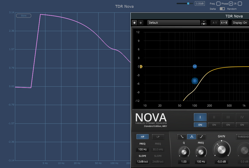Turn off band I with its ON button
The height and width of the screenshot is (168, 249).
[200, 125]
